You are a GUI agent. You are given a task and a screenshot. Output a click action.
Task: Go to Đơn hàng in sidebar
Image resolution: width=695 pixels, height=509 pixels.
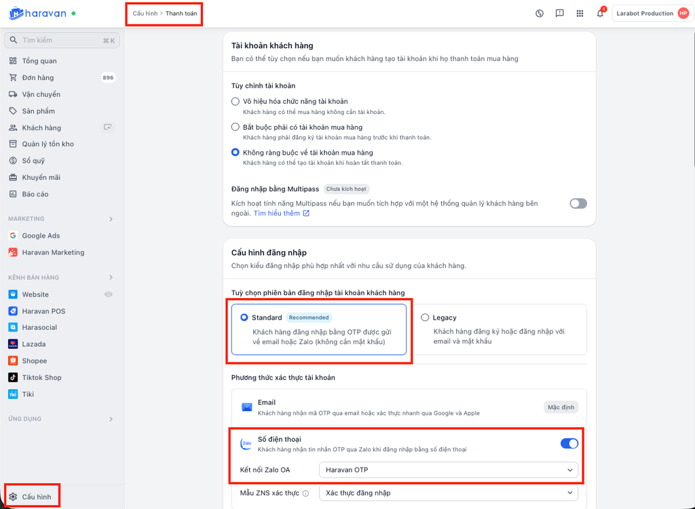(37, 77)
